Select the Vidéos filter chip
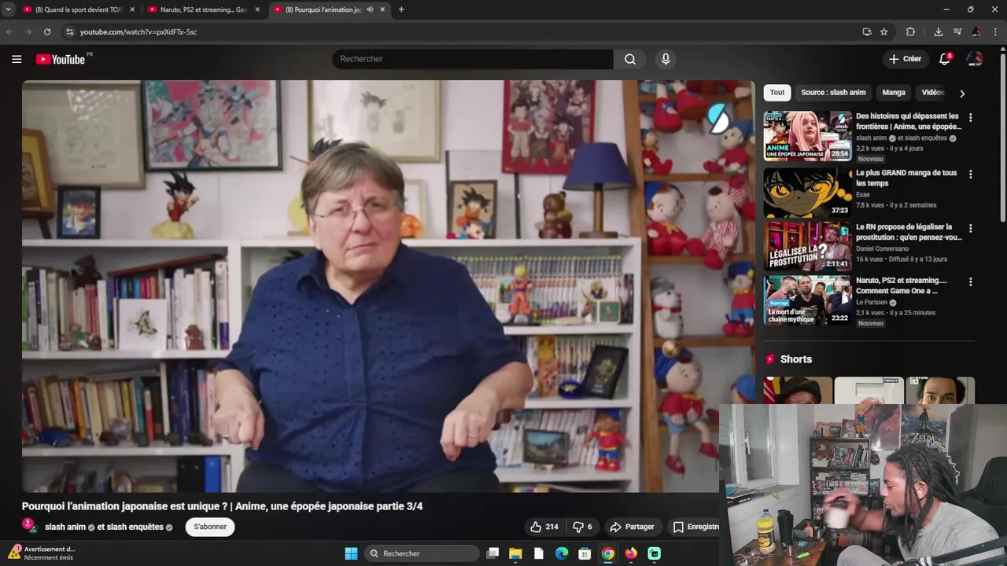 [933, 93]
